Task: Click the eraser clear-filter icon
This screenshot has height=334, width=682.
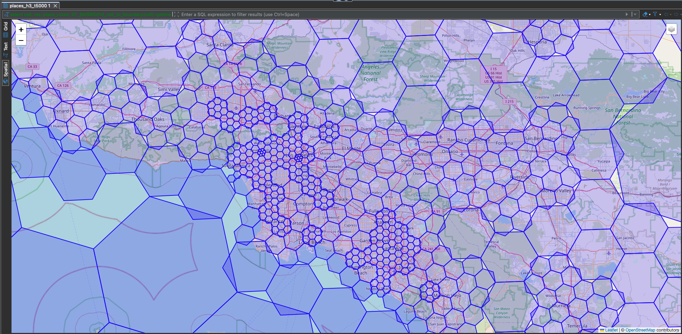Action: pyautogui.click(x=645, y=14)
